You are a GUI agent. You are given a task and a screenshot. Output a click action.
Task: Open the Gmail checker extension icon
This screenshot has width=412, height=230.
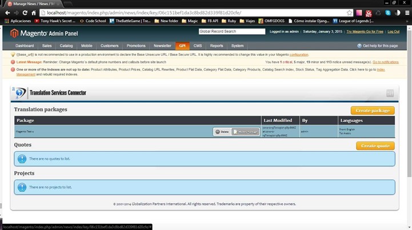369,13
